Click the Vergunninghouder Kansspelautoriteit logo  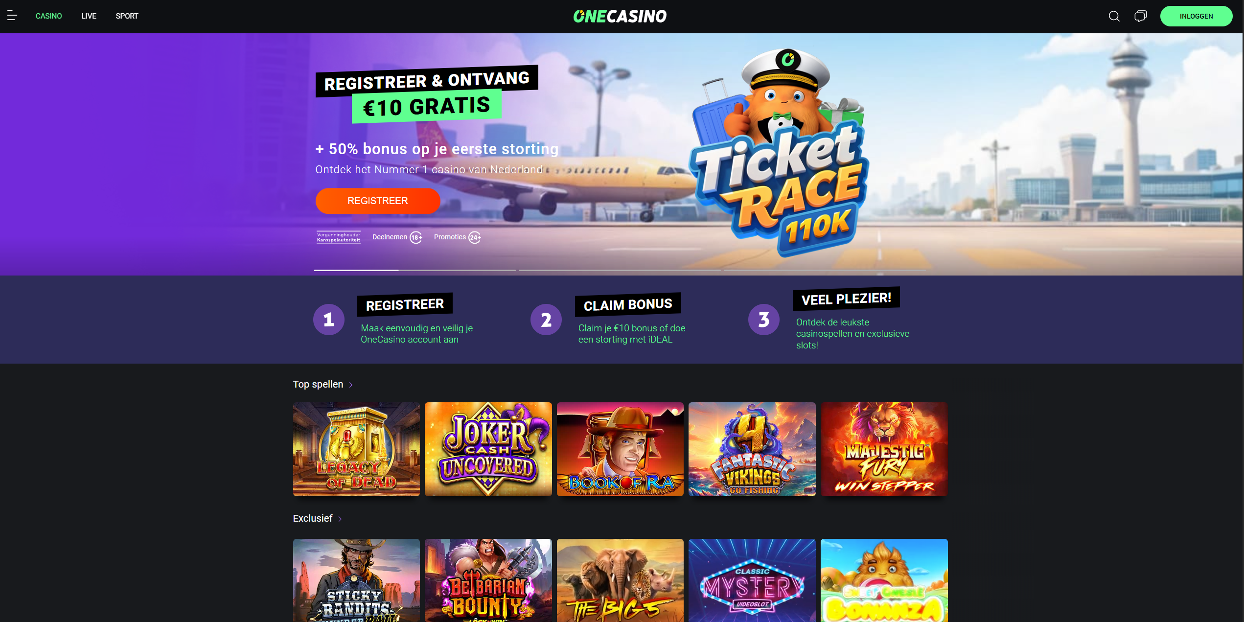tap(339, 237)
